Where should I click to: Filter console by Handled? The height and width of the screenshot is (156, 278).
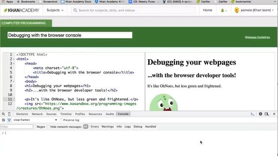point(151,127)
